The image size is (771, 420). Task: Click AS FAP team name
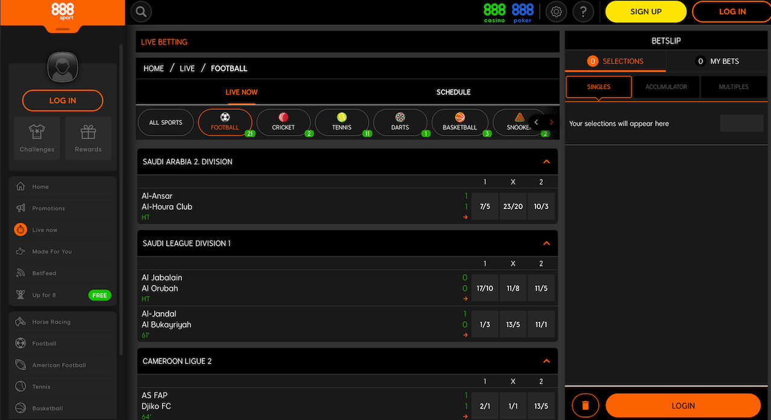(x=155, y=395)
